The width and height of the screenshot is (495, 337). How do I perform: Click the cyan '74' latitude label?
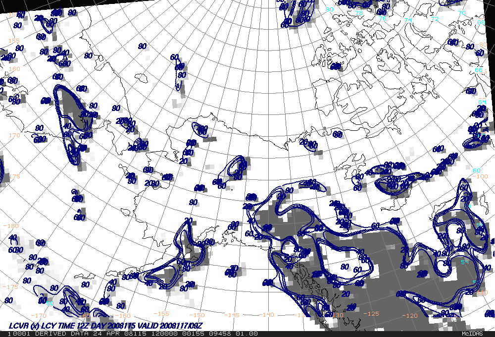408,20
